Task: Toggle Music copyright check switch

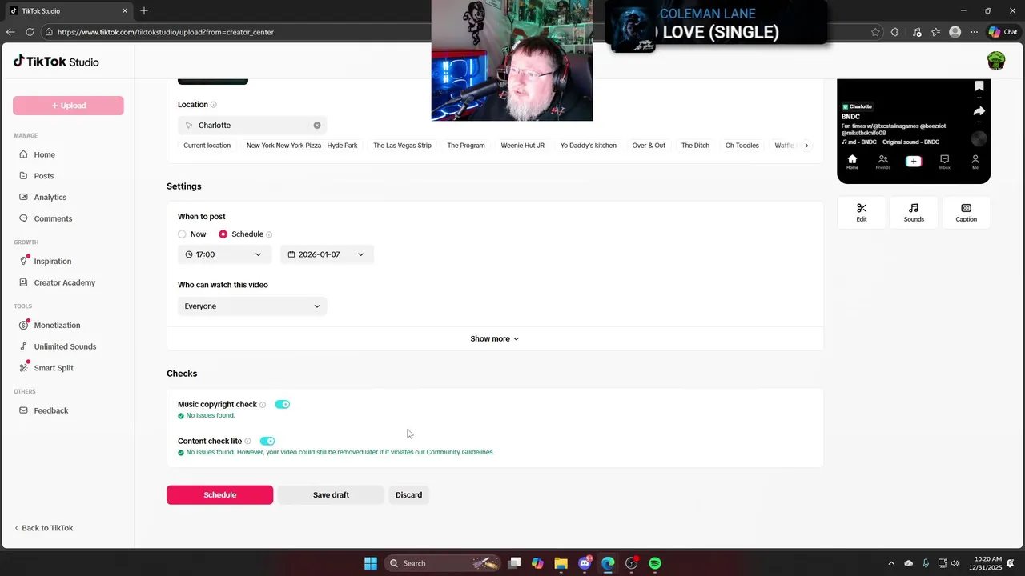Action: (282, 405)
